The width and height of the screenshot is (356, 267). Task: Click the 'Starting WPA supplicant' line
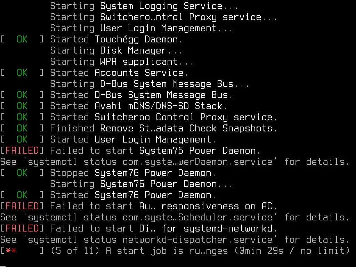[122, 62]
